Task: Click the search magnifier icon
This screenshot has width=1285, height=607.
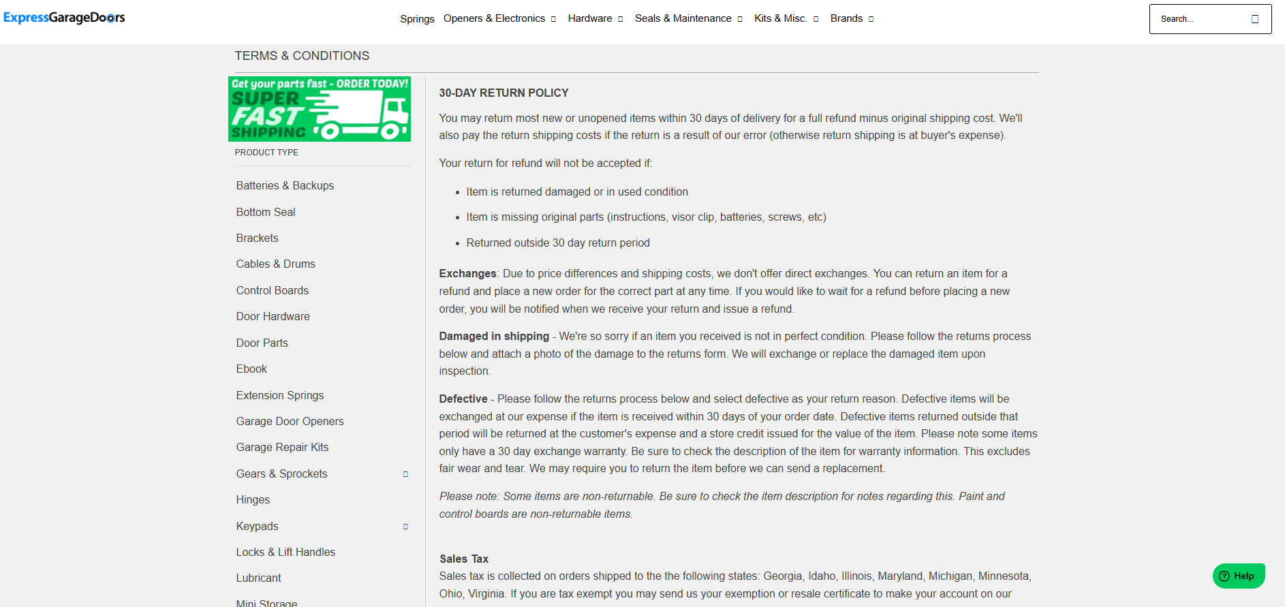Action: click(1254, 19)
